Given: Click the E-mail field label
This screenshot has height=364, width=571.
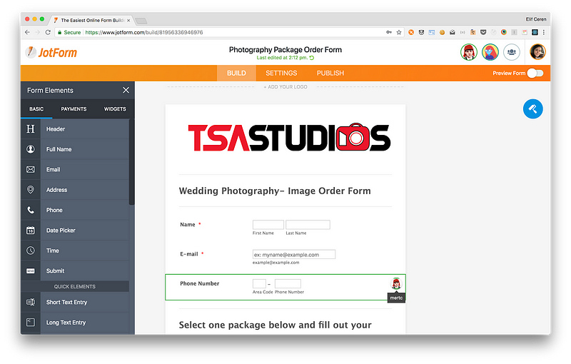Looking at the screenshot, I should pyautogui.click(x=189, y=254).
